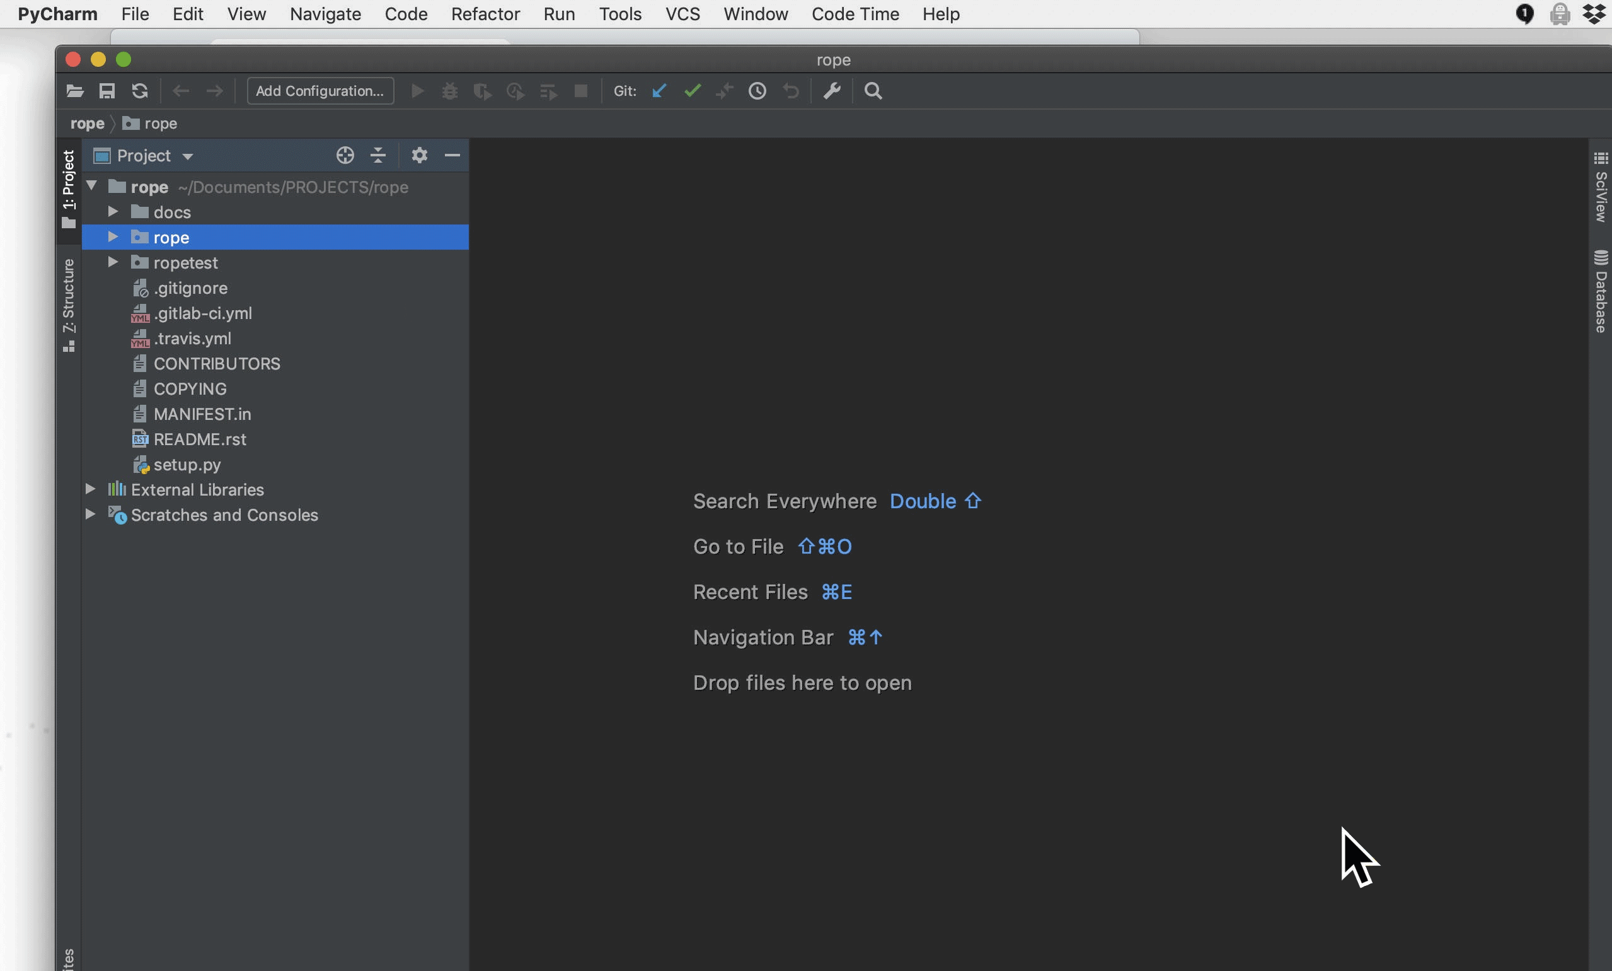The image size is (1612, 971).
Task: Click the Add Configuration button
Action: 320,91
